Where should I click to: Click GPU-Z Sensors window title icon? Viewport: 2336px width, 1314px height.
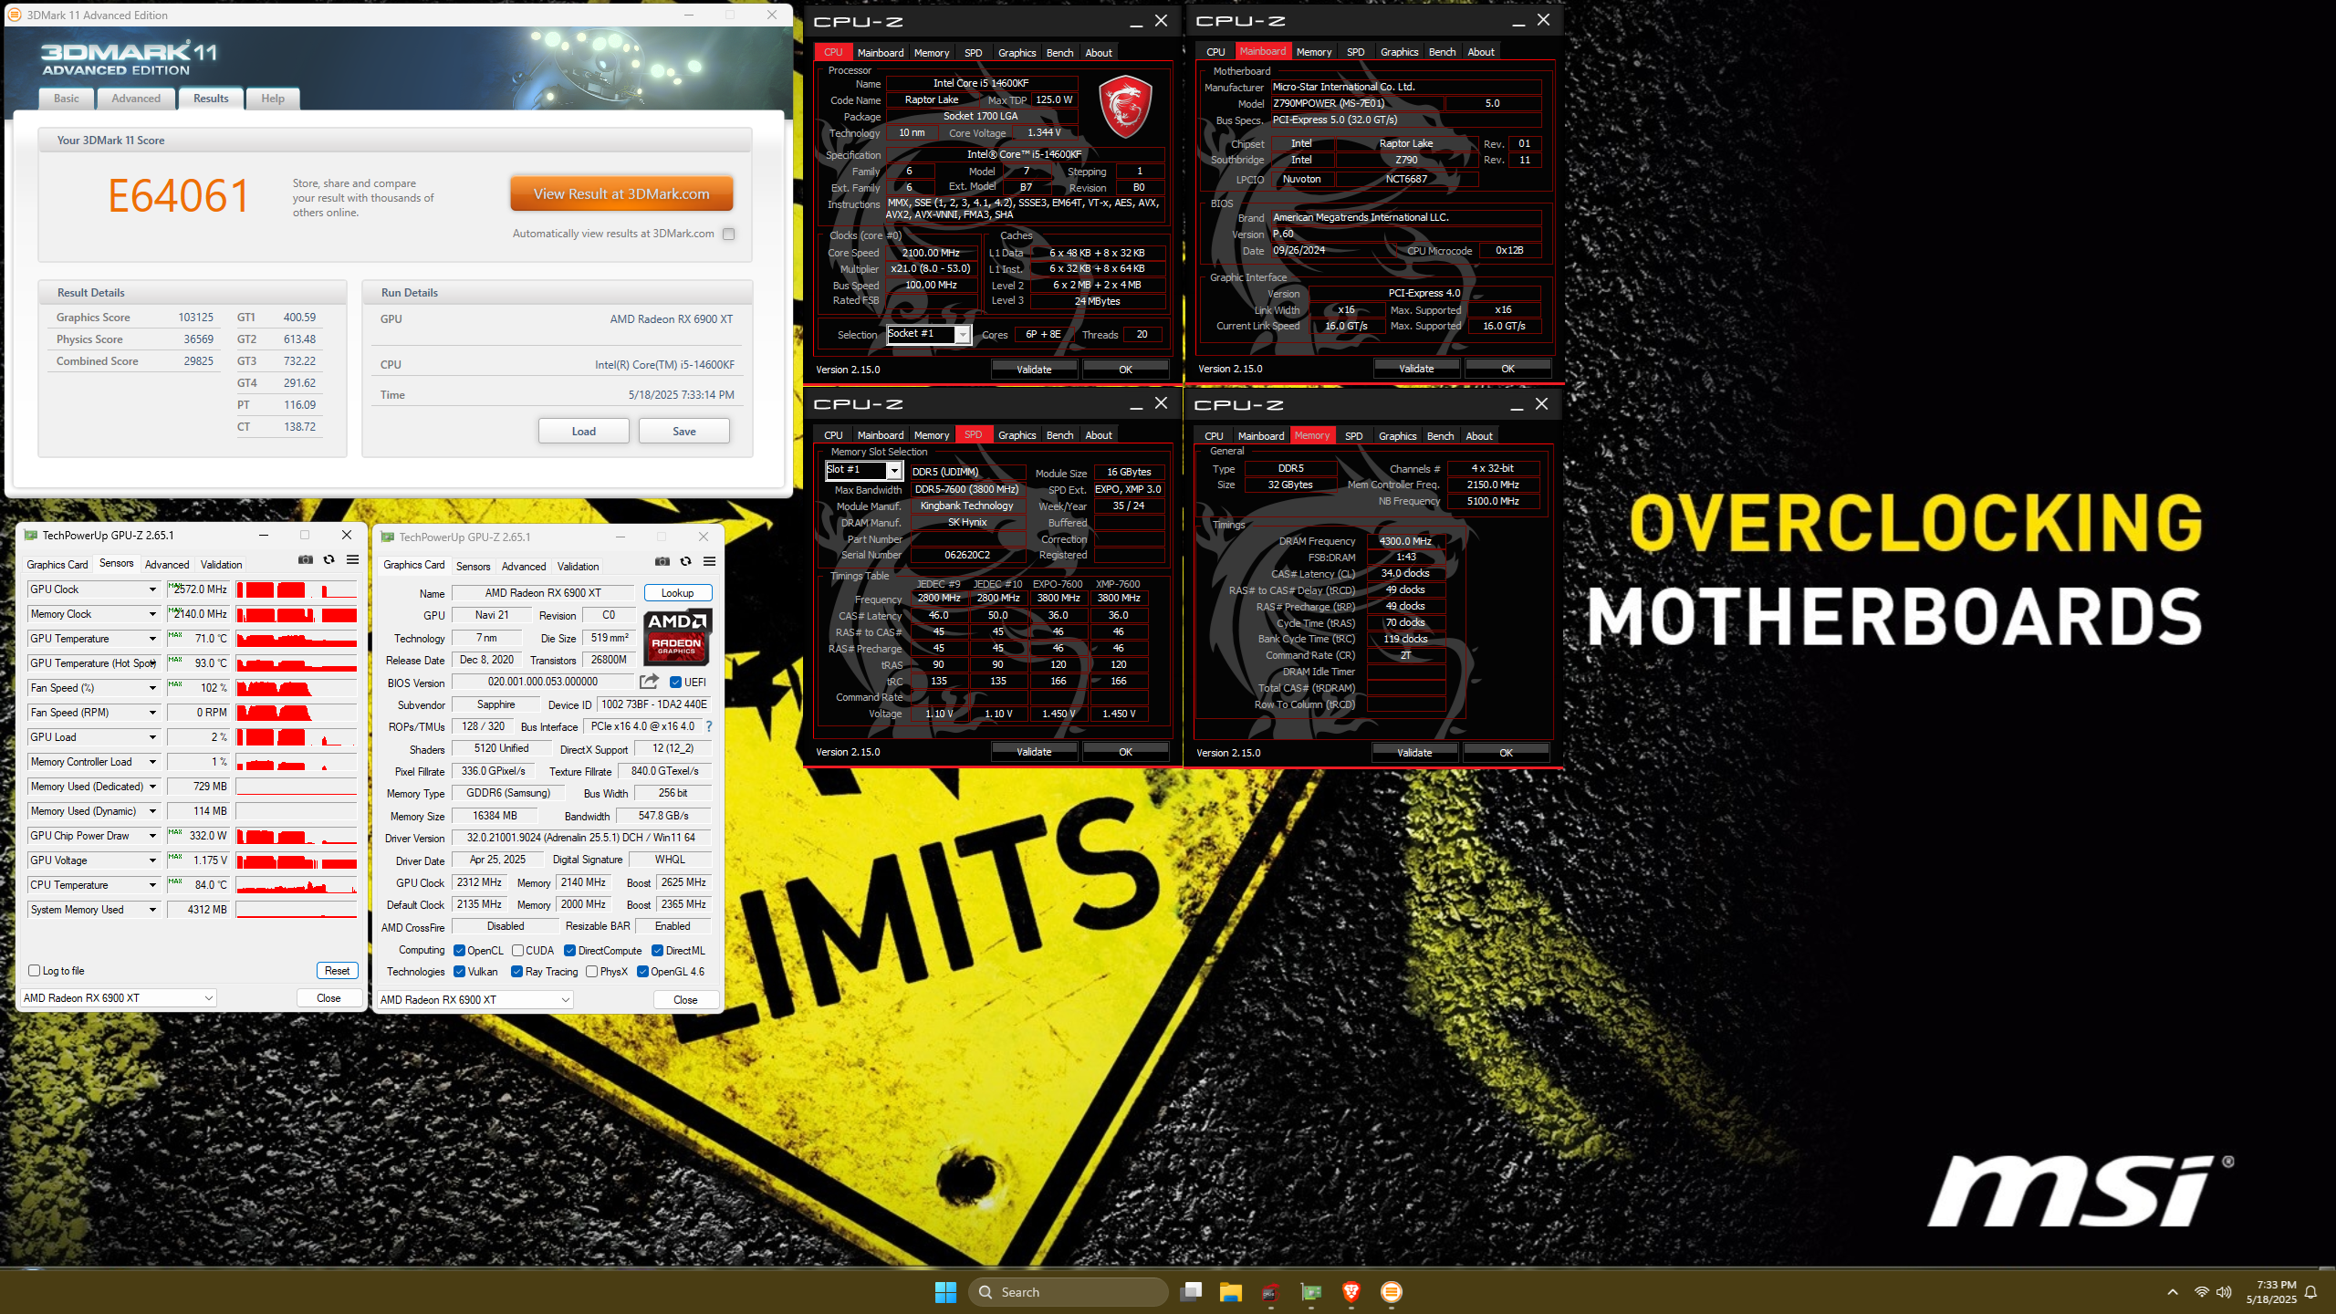click(31, 536)
